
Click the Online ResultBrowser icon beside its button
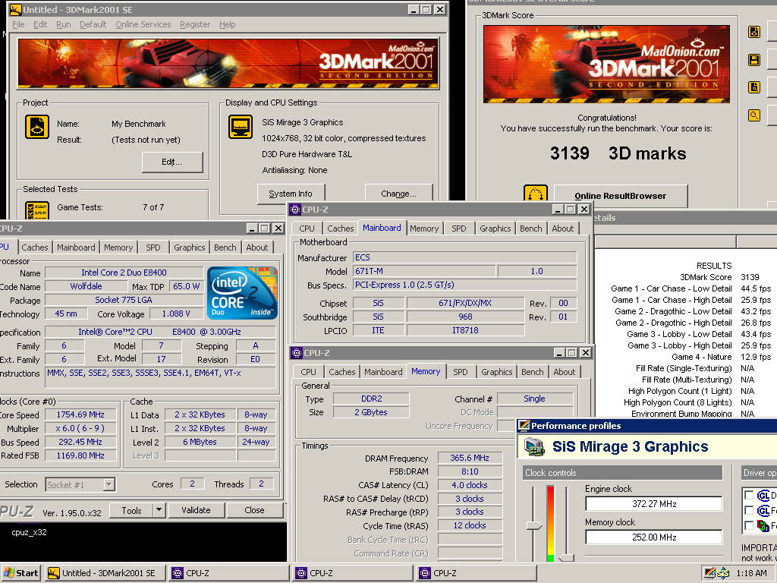(536, 193)
